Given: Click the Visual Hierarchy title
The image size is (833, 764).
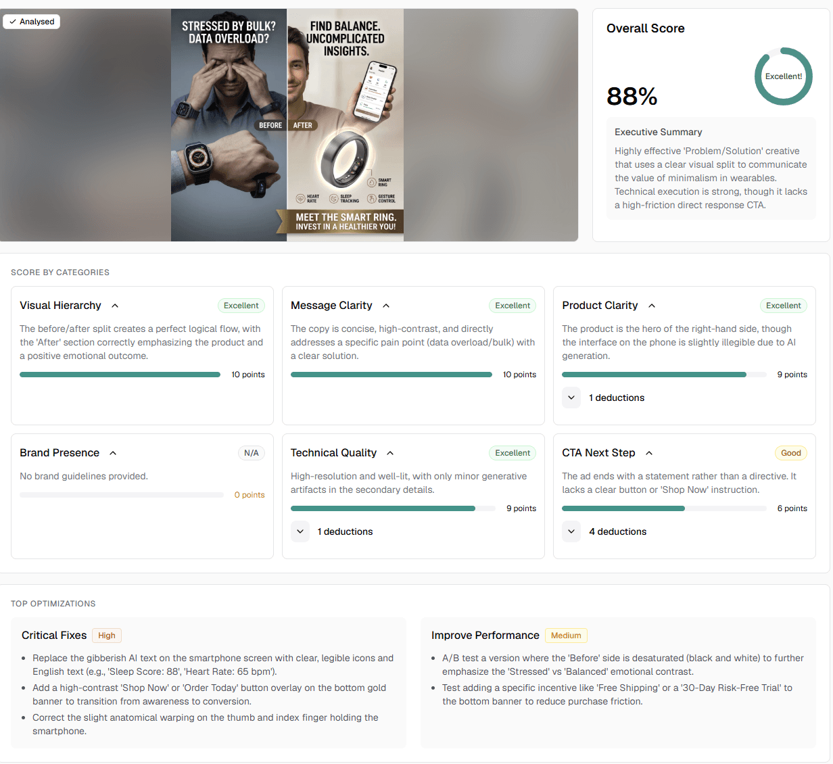Looking at the screenshot, I should click(x=60, y=306).
